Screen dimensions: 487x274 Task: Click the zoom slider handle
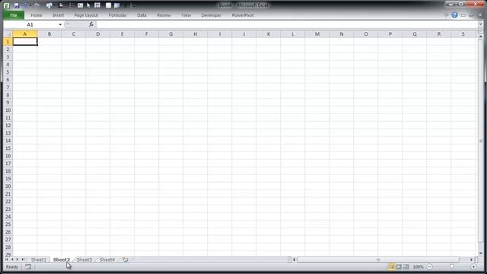tap(451, 266)
